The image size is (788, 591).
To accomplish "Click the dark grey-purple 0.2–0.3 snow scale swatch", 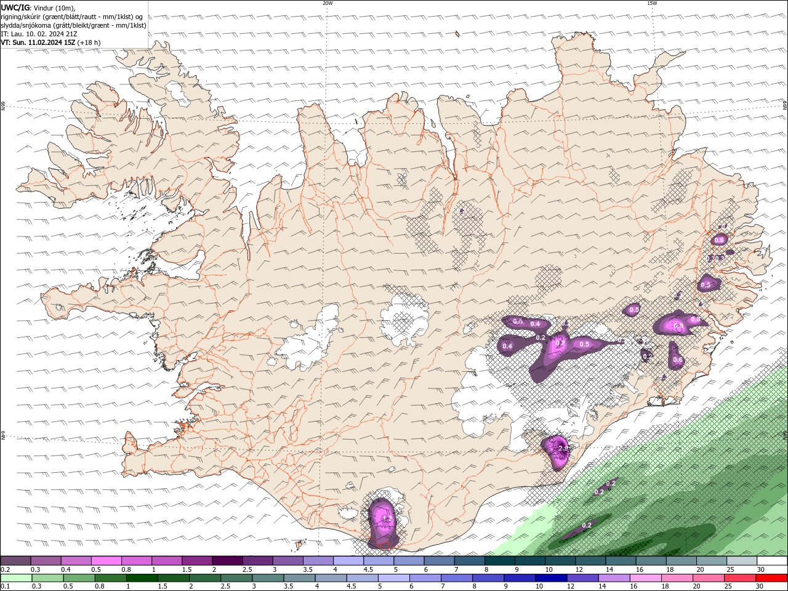I will (15, 561).
